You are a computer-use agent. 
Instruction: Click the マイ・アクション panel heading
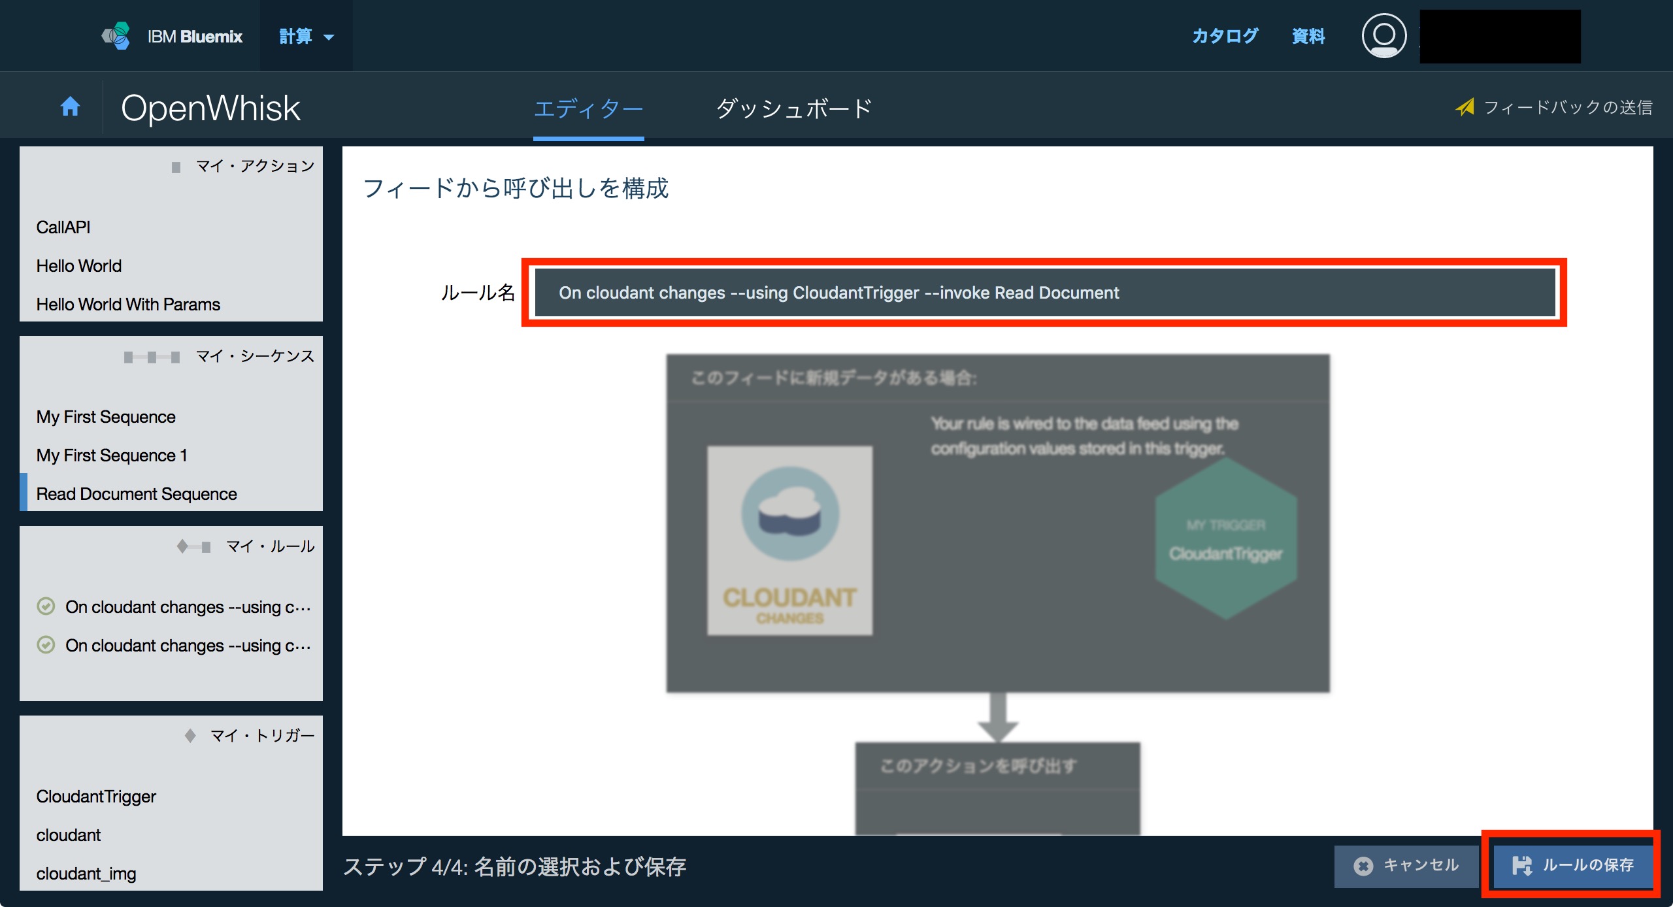[x=255, y=166]
